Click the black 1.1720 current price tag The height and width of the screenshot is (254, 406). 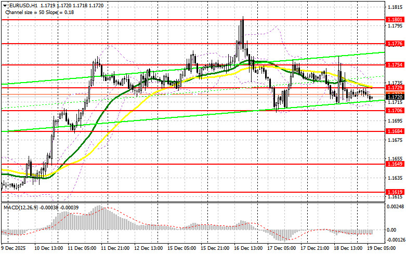click(x=395, y=97)
